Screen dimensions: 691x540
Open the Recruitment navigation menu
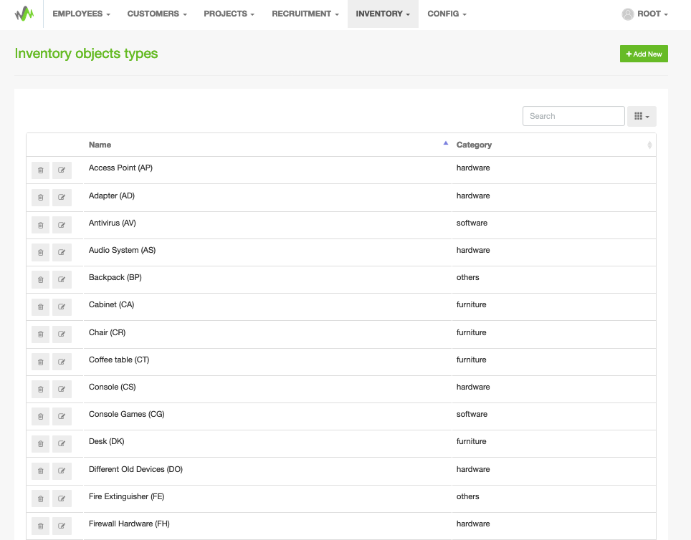305,14
